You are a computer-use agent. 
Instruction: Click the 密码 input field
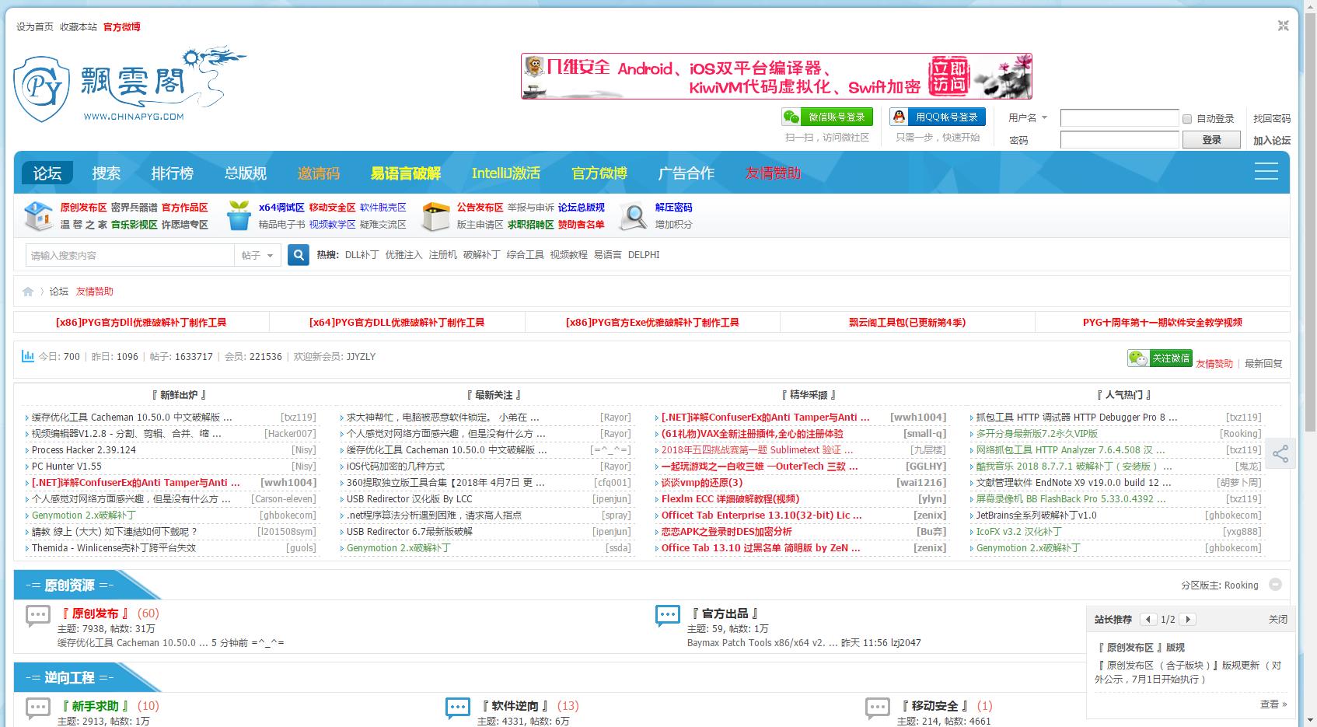1119,140
